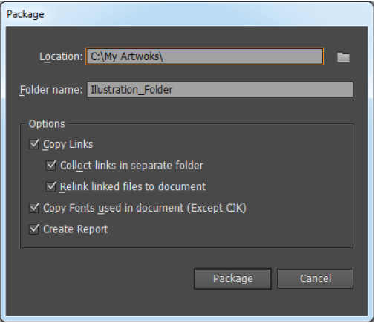Viewport: 375px width, 323px height.
Task: Click the 'Location:' label text
Action: [61, 56]
